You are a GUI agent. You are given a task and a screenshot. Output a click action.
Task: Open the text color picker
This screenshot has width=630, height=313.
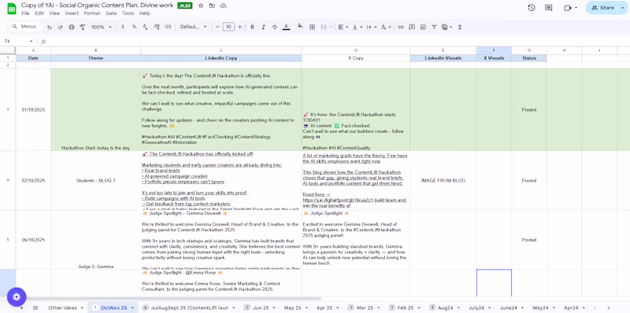pyautogui.click(x=286, y=27)
